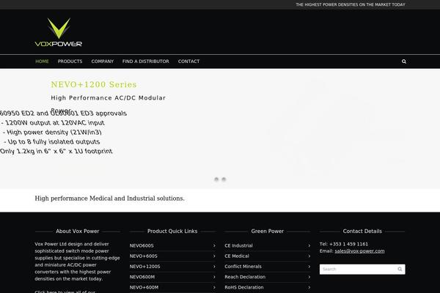The height and width of the screenshot is (293, 440).
Task: Focus the footer Search input field
Action: click(x=357, y=269)
